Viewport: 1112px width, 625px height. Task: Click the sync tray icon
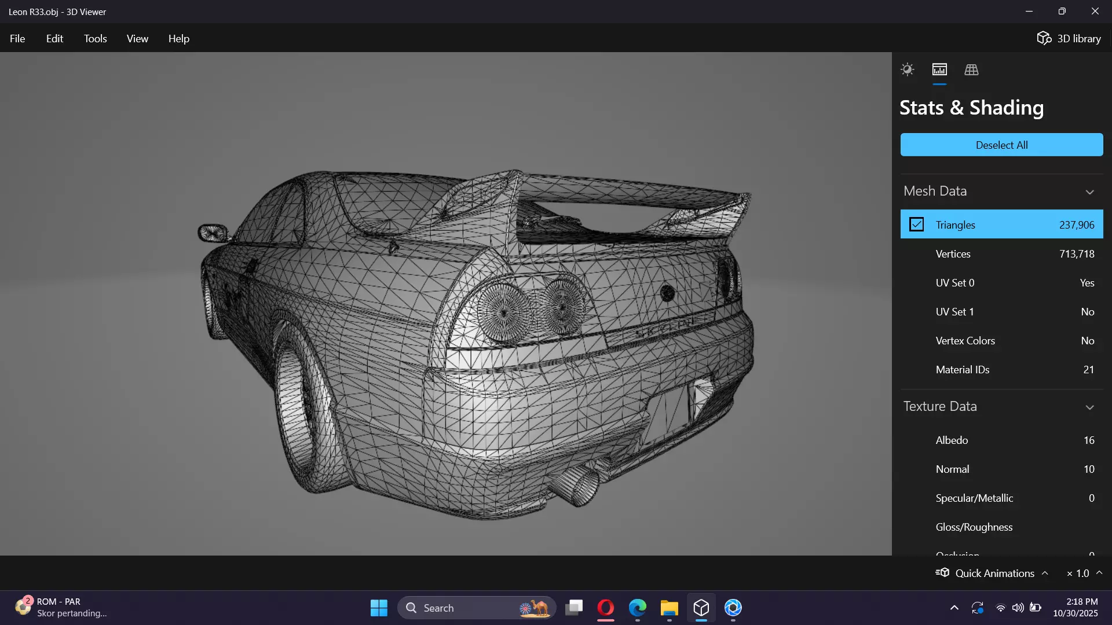977,608
